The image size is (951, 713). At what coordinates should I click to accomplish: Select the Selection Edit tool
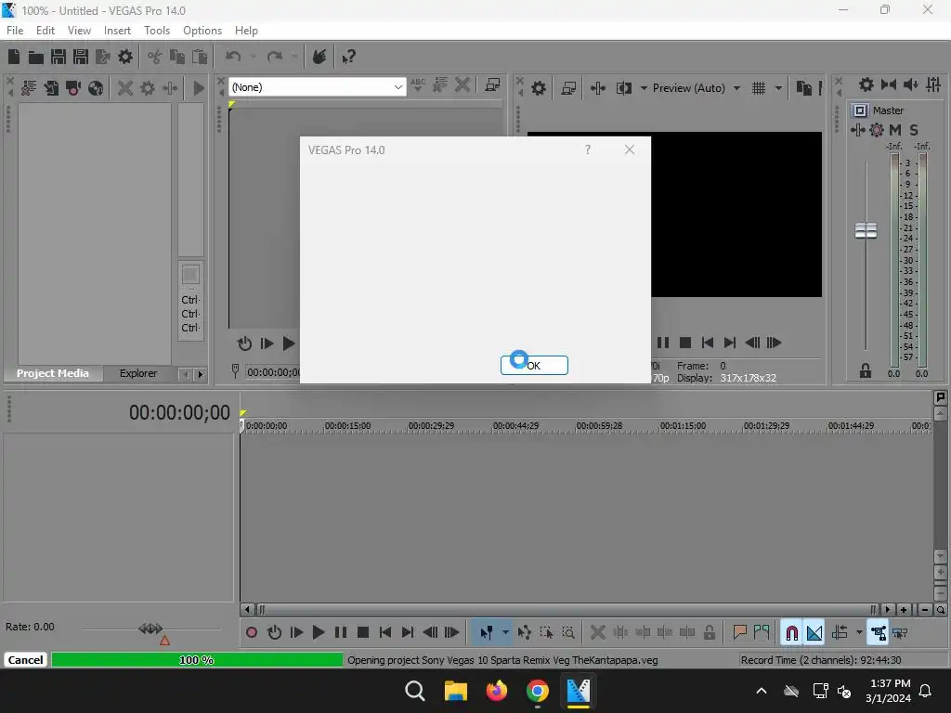[x=546, y=633]
